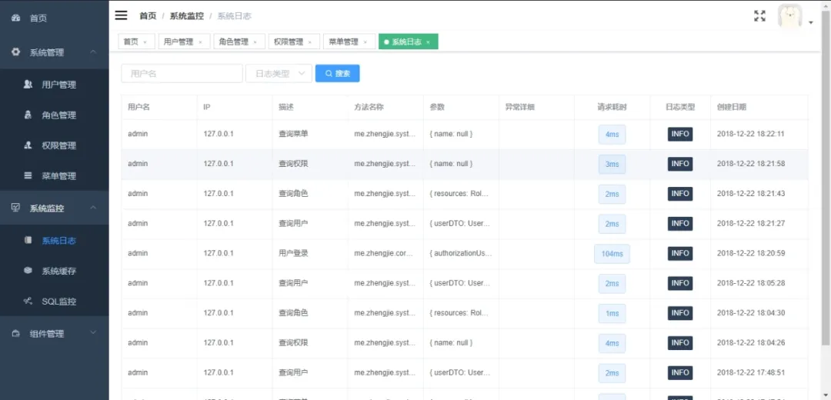Image resolution: width=831 pixels, height=400 pixels.
Task: Select 权限管理 sidebar item
Action: tap(58, 145)
